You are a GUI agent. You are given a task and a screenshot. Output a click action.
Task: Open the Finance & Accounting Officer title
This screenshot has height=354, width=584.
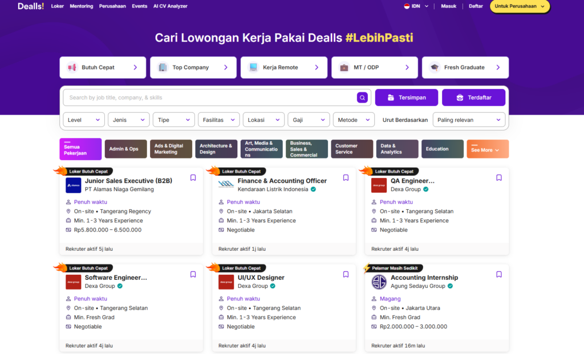coord(282,181)
